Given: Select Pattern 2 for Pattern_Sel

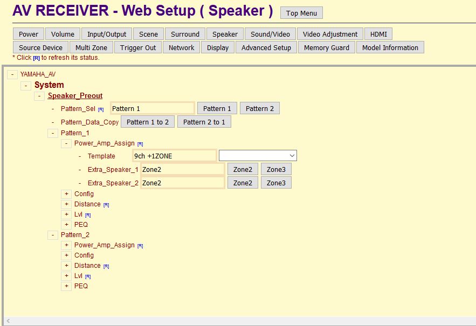Looking at the screenshot, I should pyautogui.click(x=259, y=108).
